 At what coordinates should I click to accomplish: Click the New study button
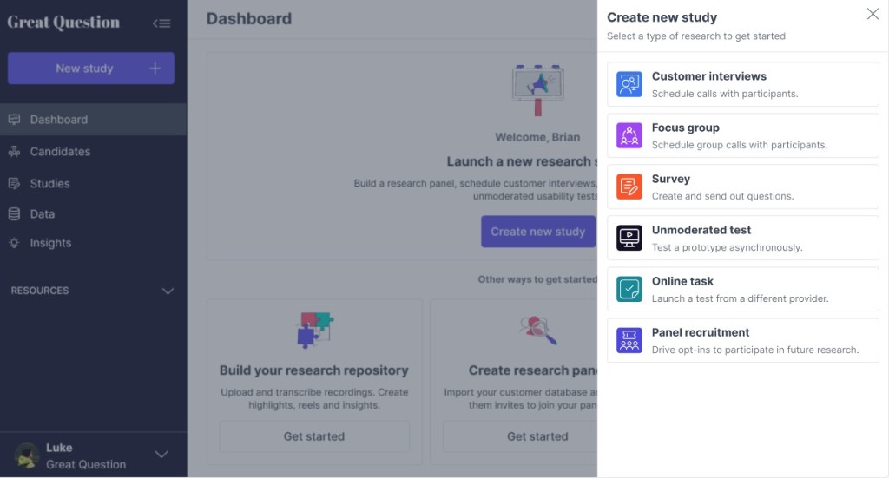click(x=91, y=69)
